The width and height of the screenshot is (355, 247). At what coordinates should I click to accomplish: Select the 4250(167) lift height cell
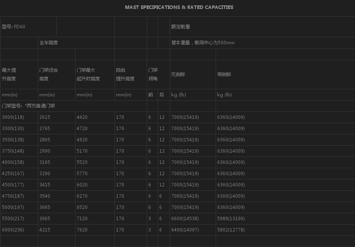[x=13, y=174]
